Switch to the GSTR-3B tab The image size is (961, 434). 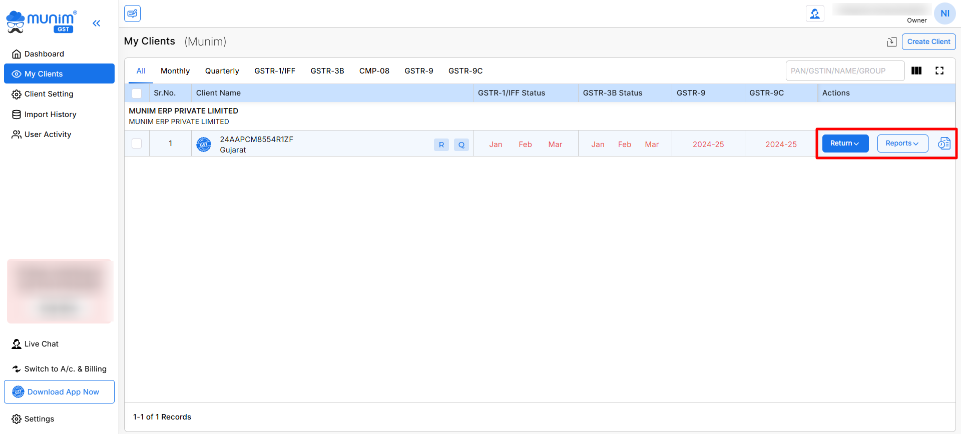327,71
